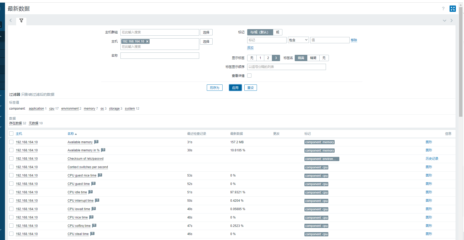Select 或 tag evaluation mode
This screenshot has width=464, height=240.
[x=278, y=32]
